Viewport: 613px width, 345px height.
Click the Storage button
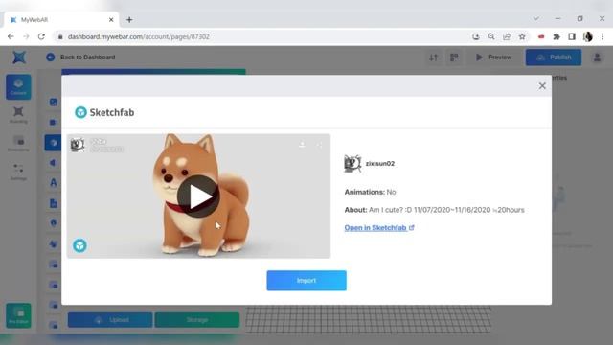point(197,320)
